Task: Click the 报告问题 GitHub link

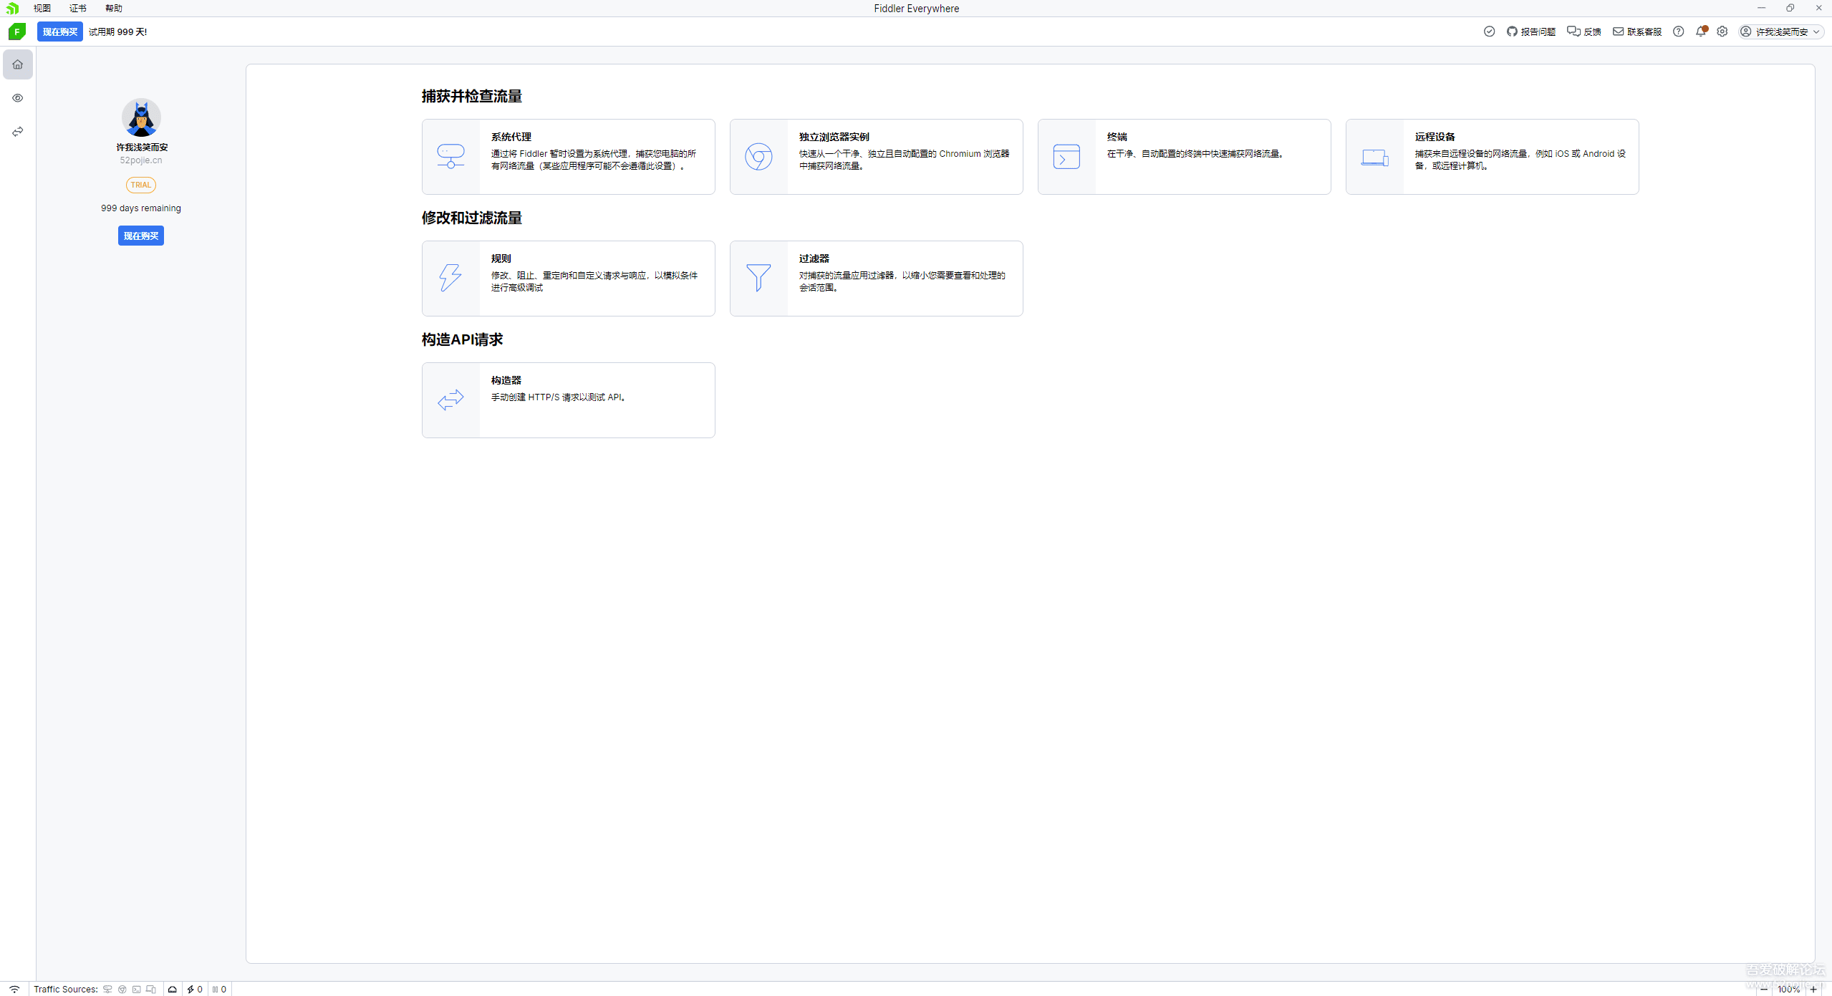Action: click(1531, 32)
